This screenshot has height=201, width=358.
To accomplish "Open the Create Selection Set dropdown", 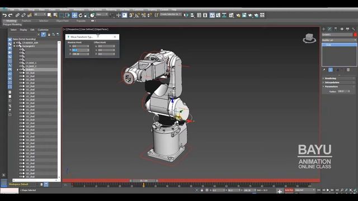I will click(x=171, y=15).
